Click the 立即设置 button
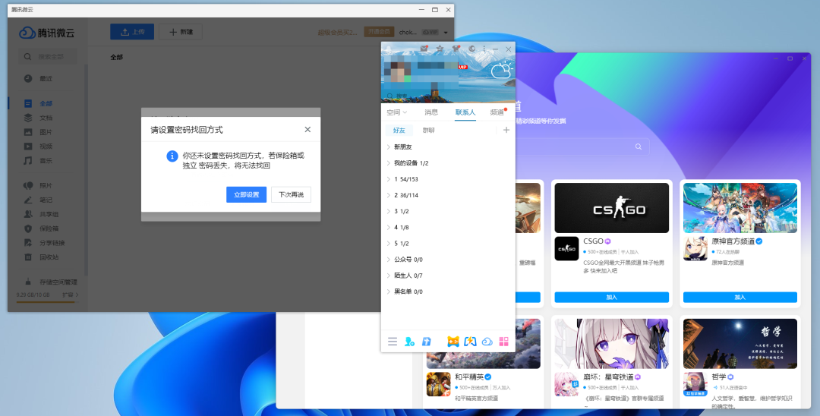The width and height of the screenshot is (820, 416). [246, 194]
